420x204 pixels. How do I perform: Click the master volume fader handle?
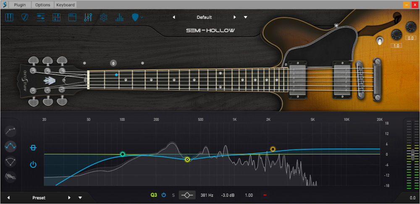tap(413, 154)
